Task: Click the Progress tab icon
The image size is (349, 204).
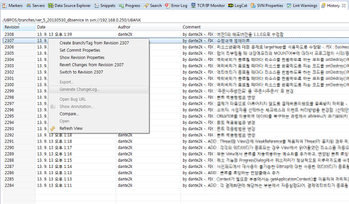Action: pos(121,6)
